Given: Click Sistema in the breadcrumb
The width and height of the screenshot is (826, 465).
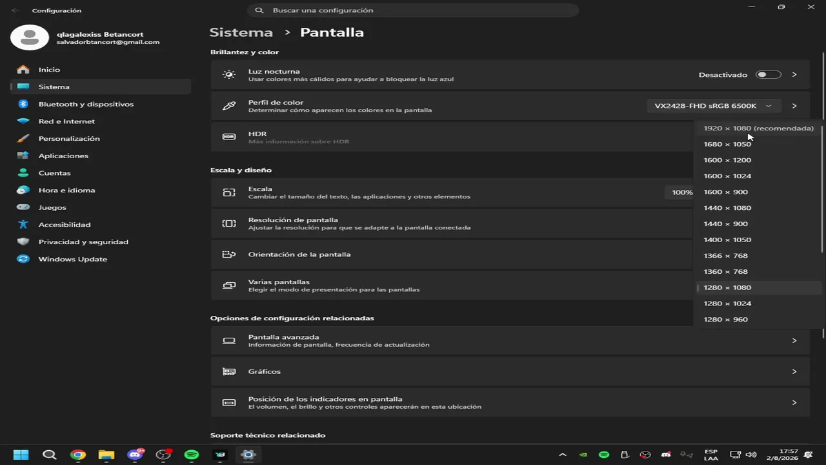Looking at the screenshot, I should (x=241, y=32).
